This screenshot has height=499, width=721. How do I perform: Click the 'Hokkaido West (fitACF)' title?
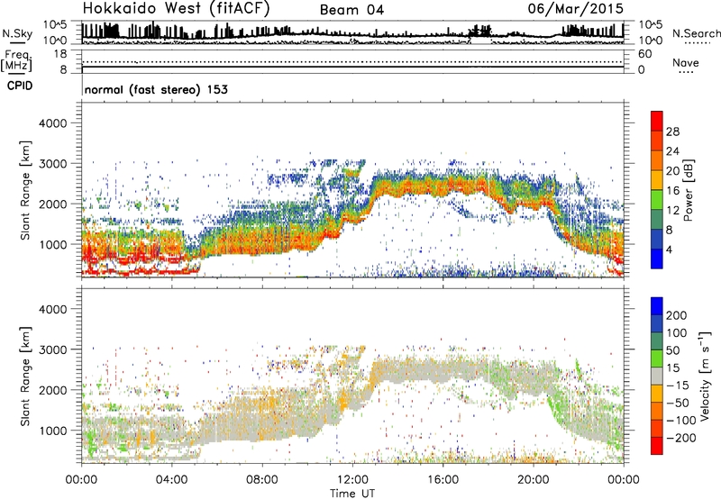pyautogui.click(x=176, y=8)
